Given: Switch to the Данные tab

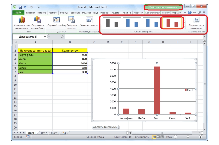Looking at the screenshot, I should pos(75,13).
